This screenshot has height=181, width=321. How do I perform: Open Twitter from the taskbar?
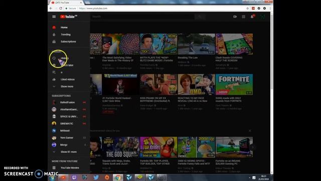point(96,177)
